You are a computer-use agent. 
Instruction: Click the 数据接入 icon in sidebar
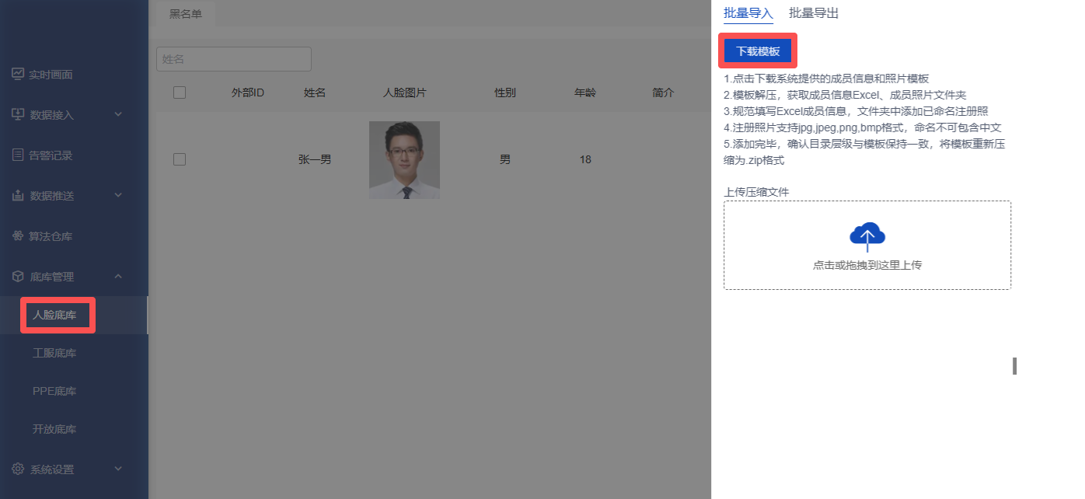point(18,115)
